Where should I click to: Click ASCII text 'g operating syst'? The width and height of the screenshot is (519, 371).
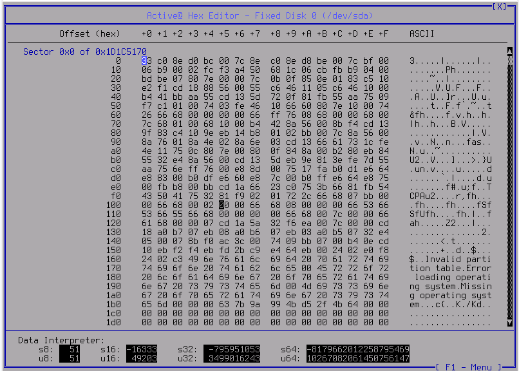[450, 296]
